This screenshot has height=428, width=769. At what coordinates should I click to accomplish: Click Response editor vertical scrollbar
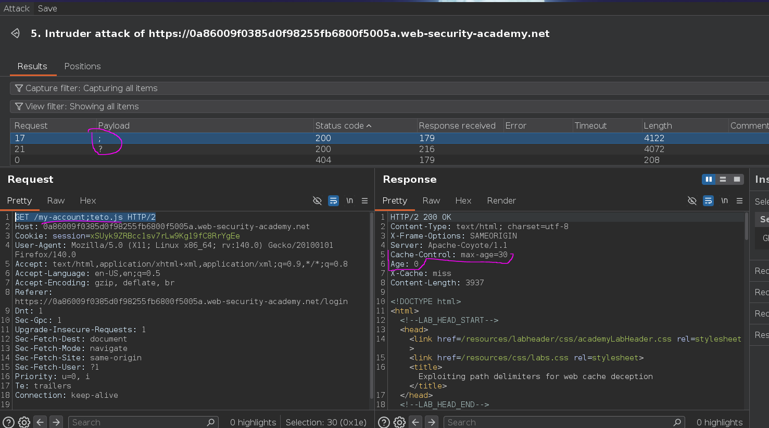746,226
